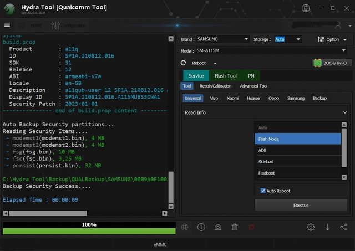Click the HOME menu item

tap(36, 25)
